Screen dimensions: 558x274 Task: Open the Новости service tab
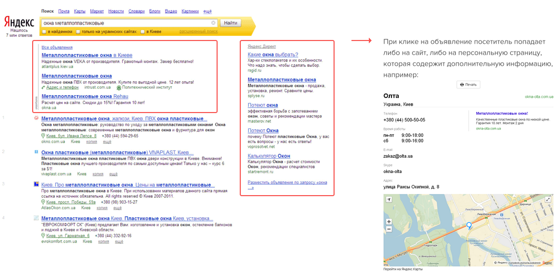tap(116, 12)
